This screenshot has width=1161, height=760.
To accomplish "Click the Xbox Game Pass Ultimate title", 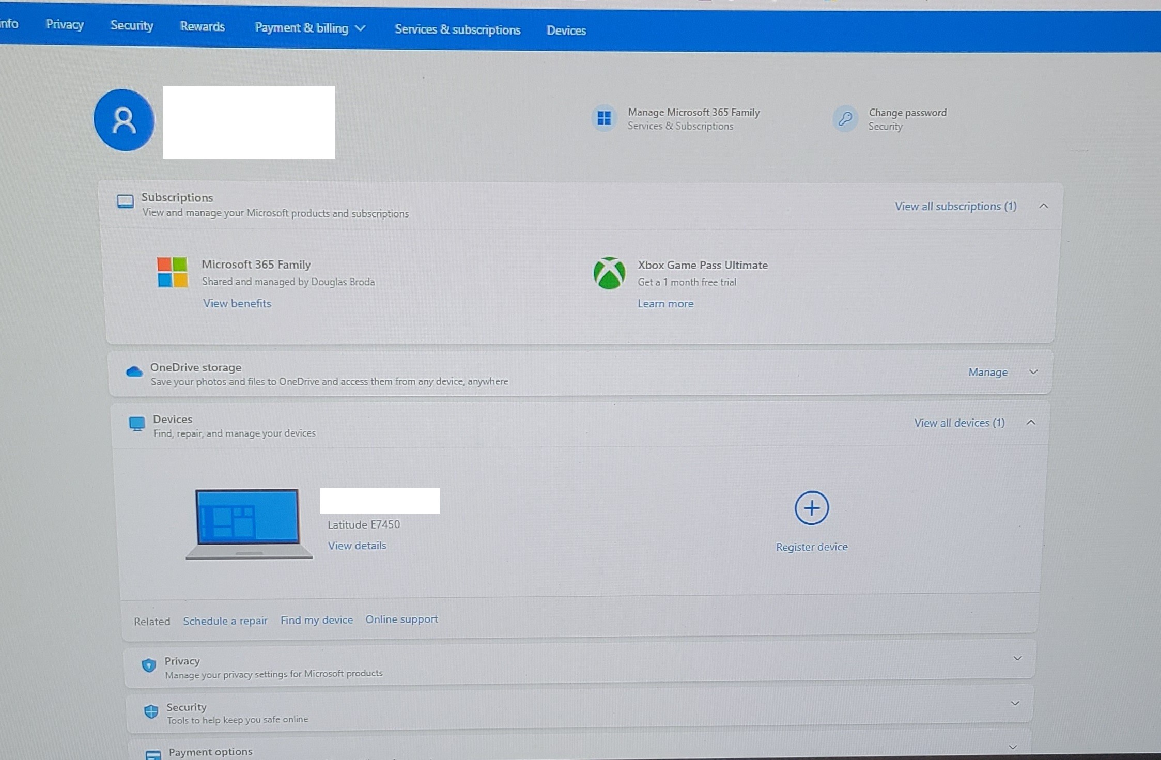I will (703, 265).
